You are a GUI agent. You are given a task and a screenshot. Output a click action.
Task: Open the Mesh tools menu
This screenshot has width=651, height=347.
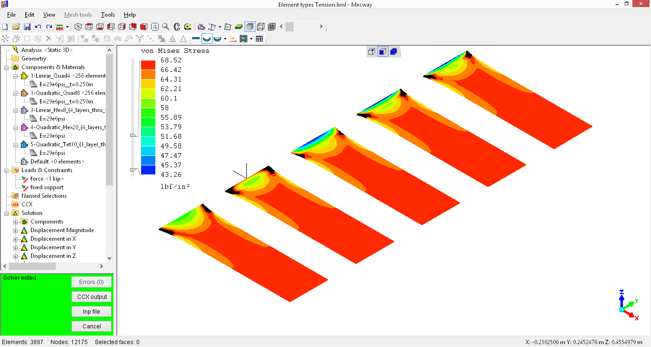click(78, 15)
